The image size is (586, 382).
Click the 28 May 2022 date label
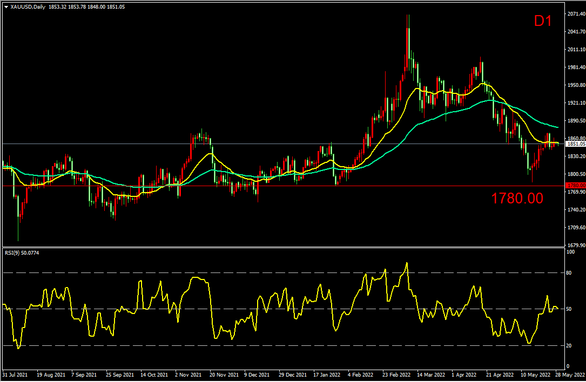(570, 374)
